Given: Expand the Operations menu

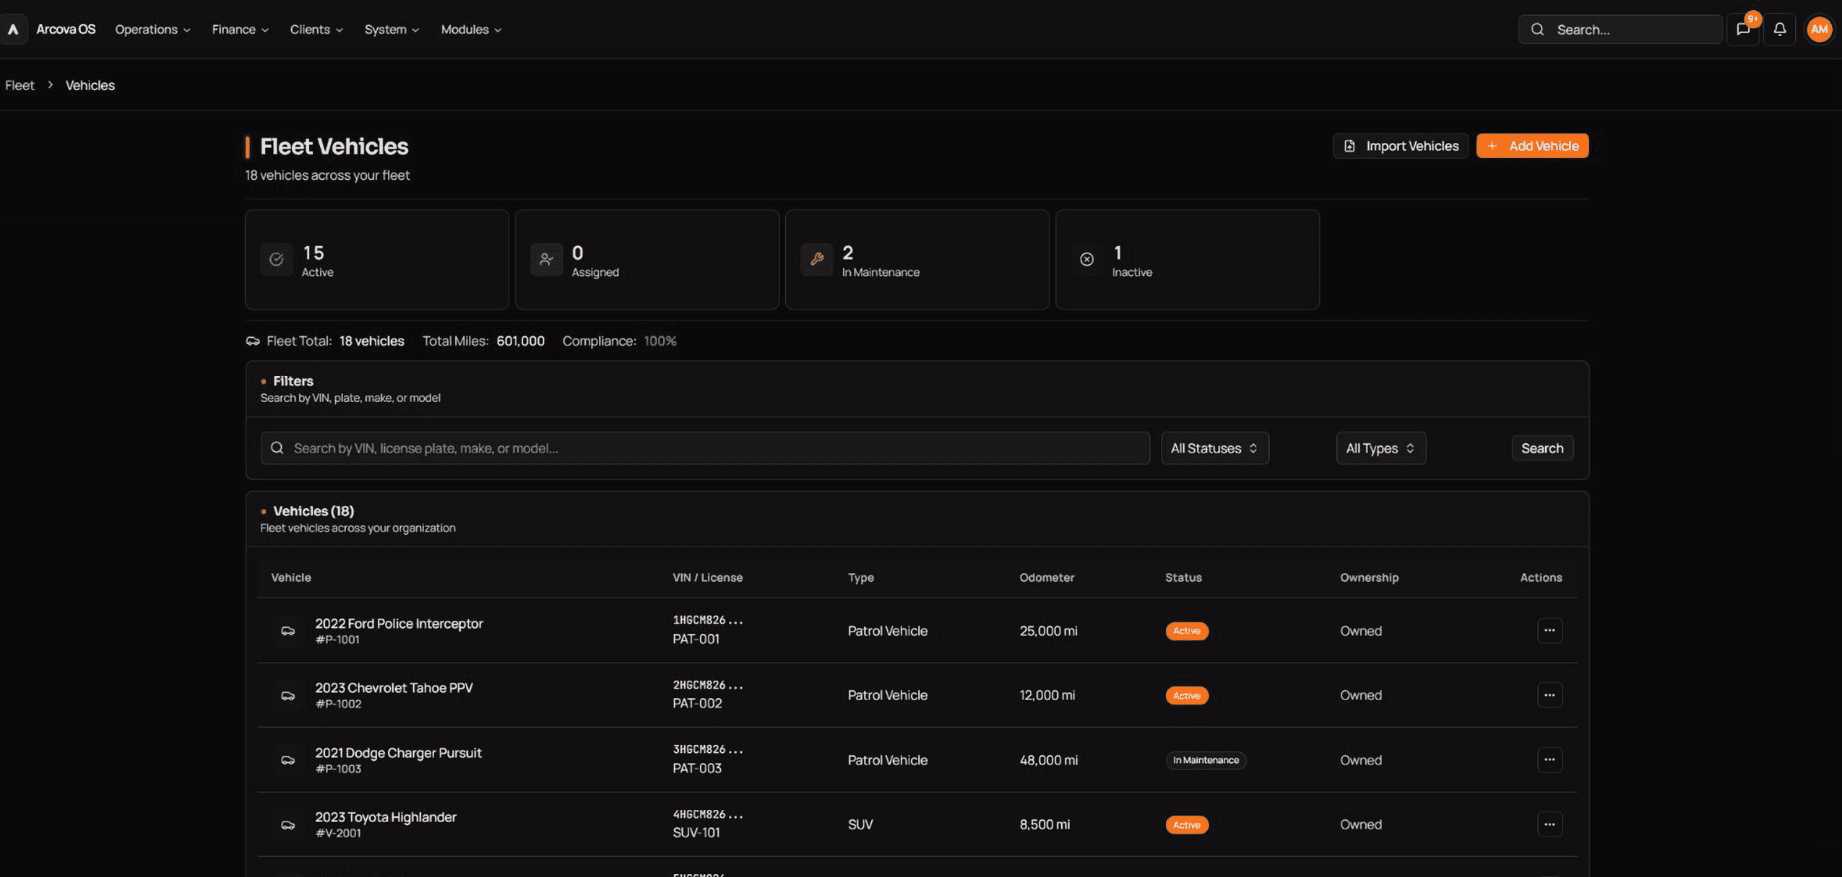Looking at the screenshot, I should coord(152,30).
